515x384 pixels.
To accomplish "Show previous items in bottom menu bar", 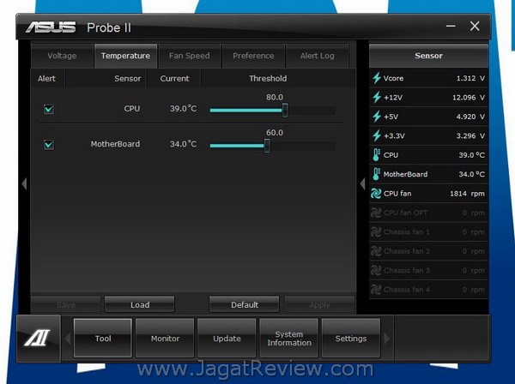I will coord(67,339).
